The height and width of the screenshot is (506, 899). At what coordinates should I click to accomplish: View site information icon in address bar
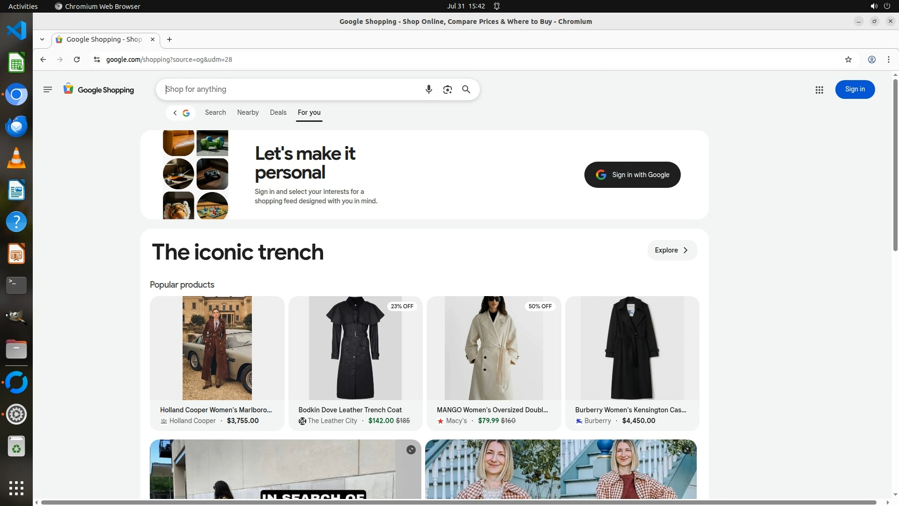pos(96,60)
